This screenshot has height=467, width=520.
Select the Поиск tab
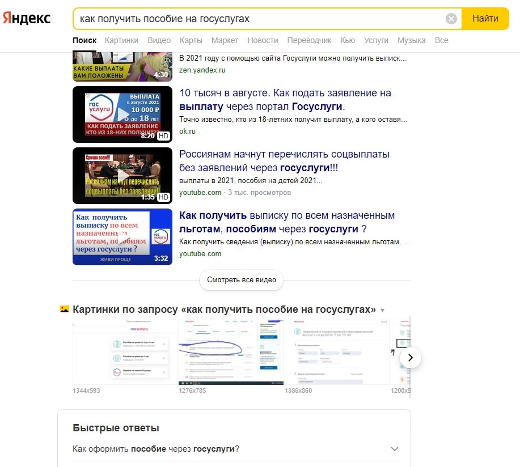click(x=84, y=40)
